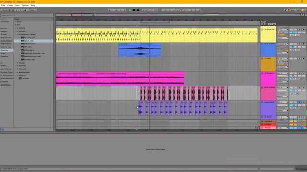Select Audio Effects browser category

(x=7, y=41)
